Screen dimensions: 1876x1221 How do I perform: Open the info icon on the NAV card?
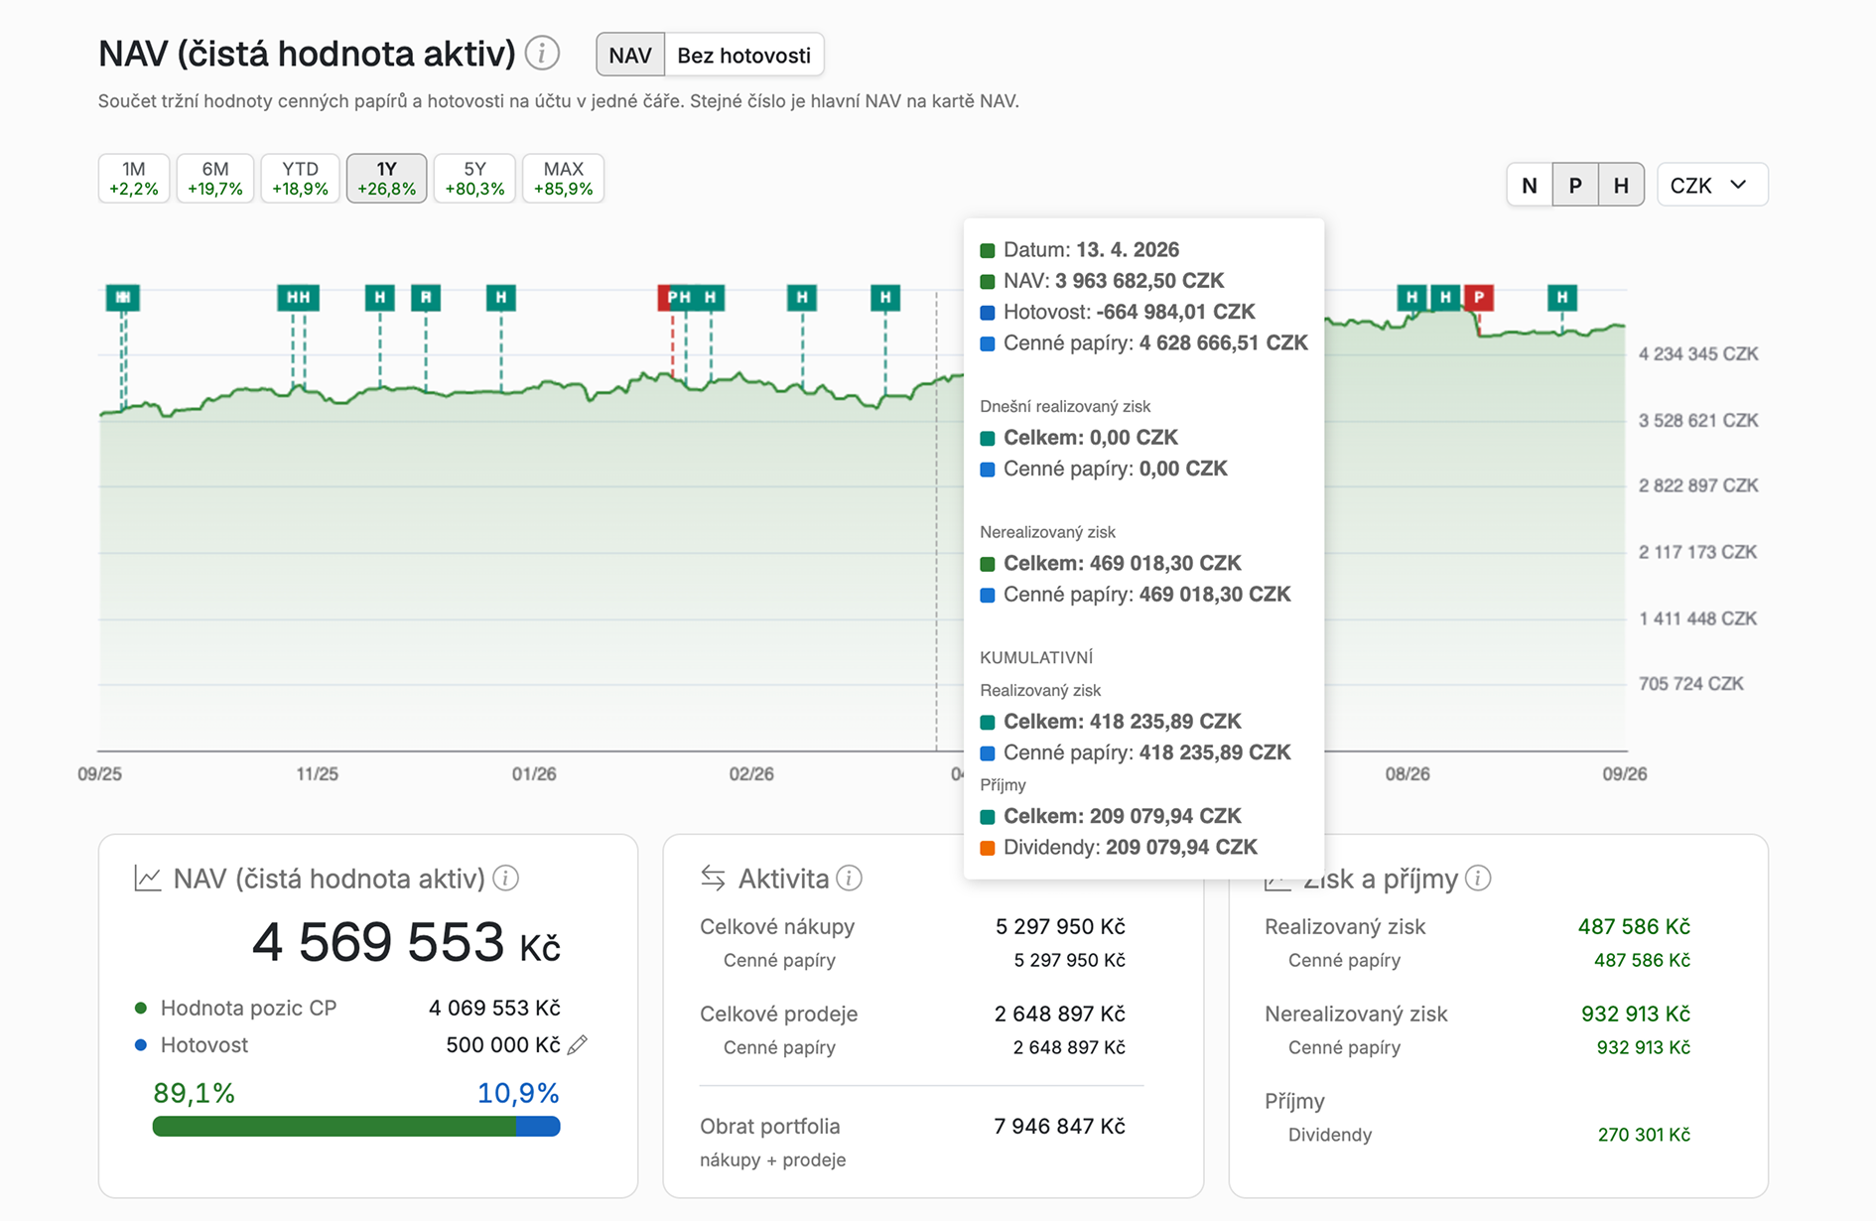point(506,879)
